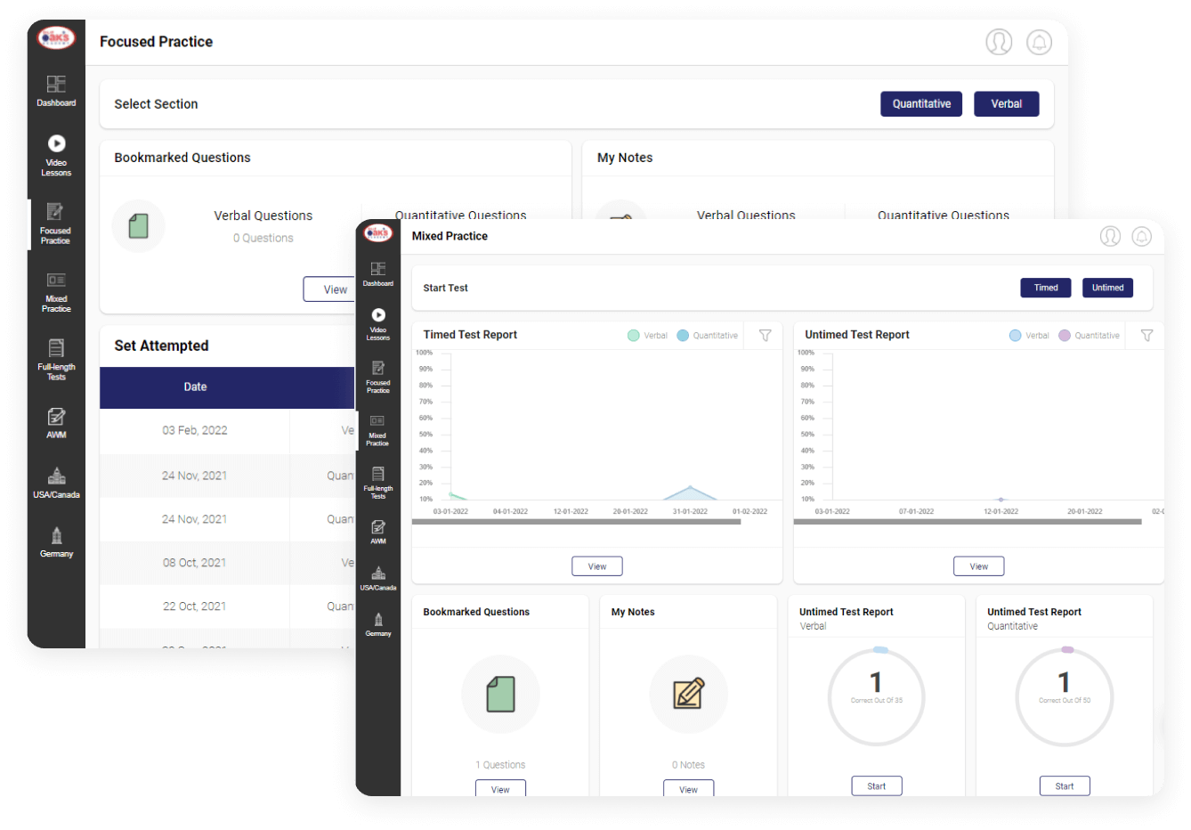Open filter dropdown on Untimed Test Report
This screenshot has height=830, width=1191.
(x=1146, y=336)
